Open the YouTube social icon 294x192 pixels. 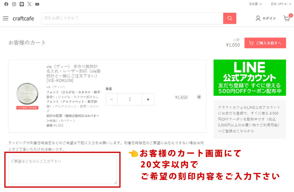[x=37, y=4]
